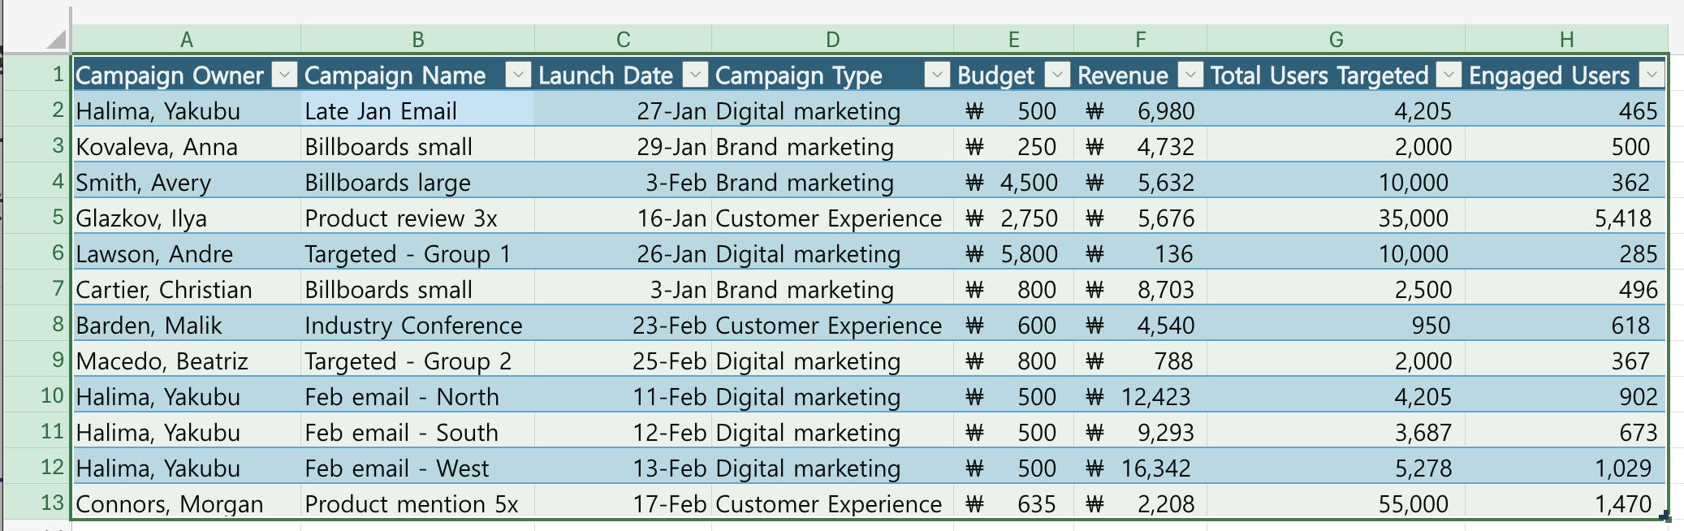Select column A header

pos(187,39)
